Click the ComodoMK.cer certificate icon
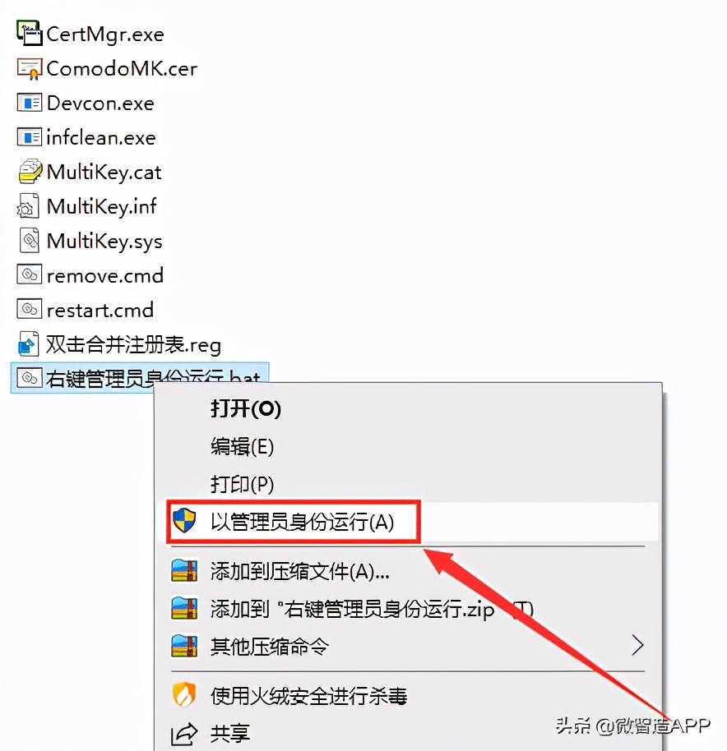 coord(30,68)
